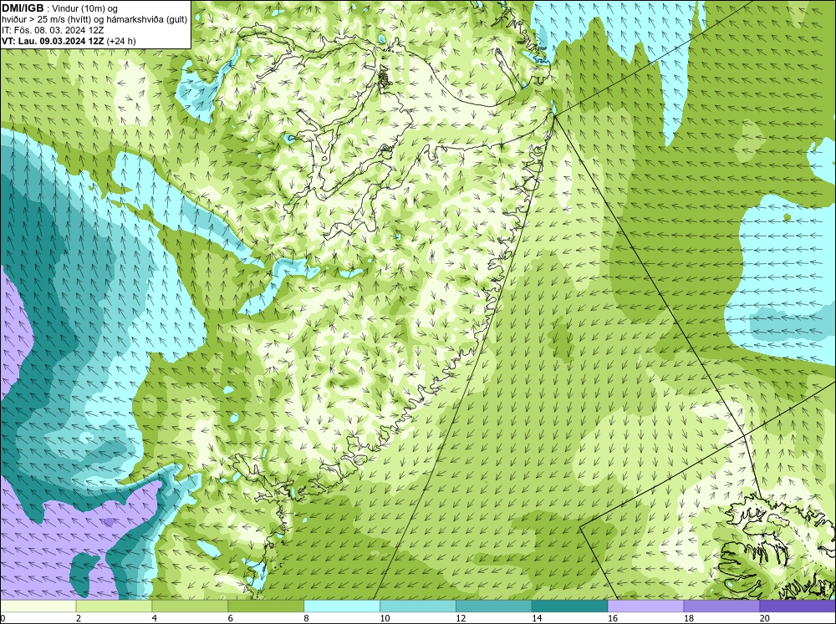Click the DMI/IGB title text
Viewport: 836px width, 624px height.
[23, 8]
